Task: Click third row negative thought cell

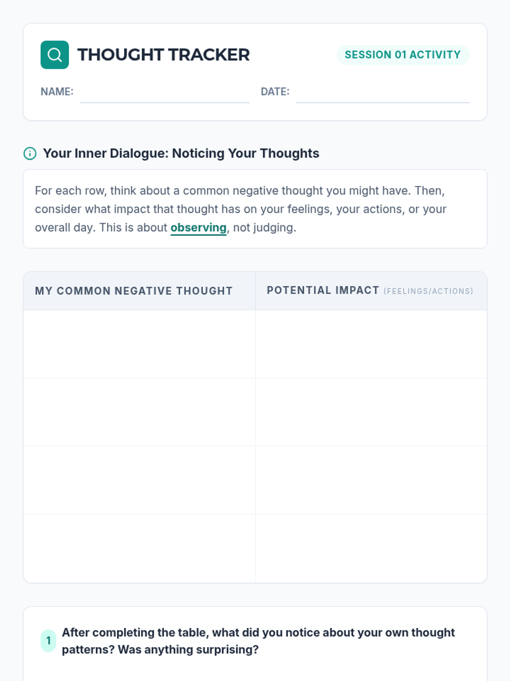Action: (139, 480)
